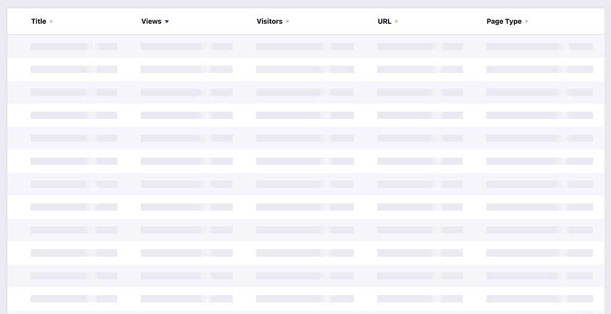Viewport: 611px width, 314px height.
Task: Click the sort arrow next to Page Type
Action: coord(527,21)
